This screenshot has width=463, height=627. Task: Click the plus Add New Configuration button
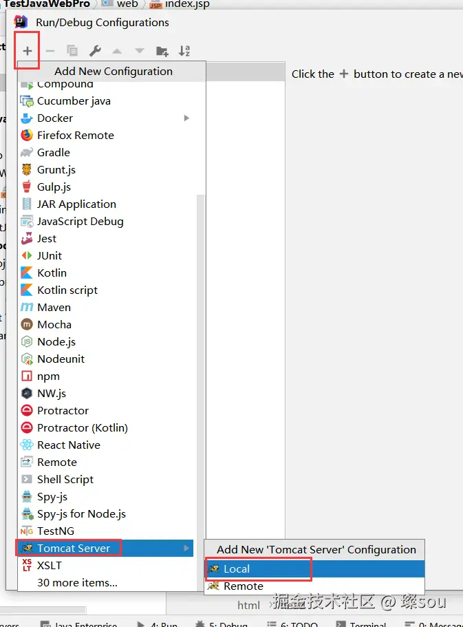click(28, 51)
